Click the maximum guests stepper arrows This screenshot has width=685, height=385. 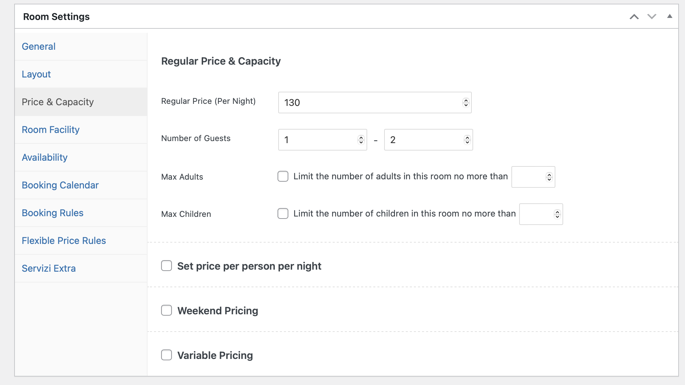coord(467,140)
